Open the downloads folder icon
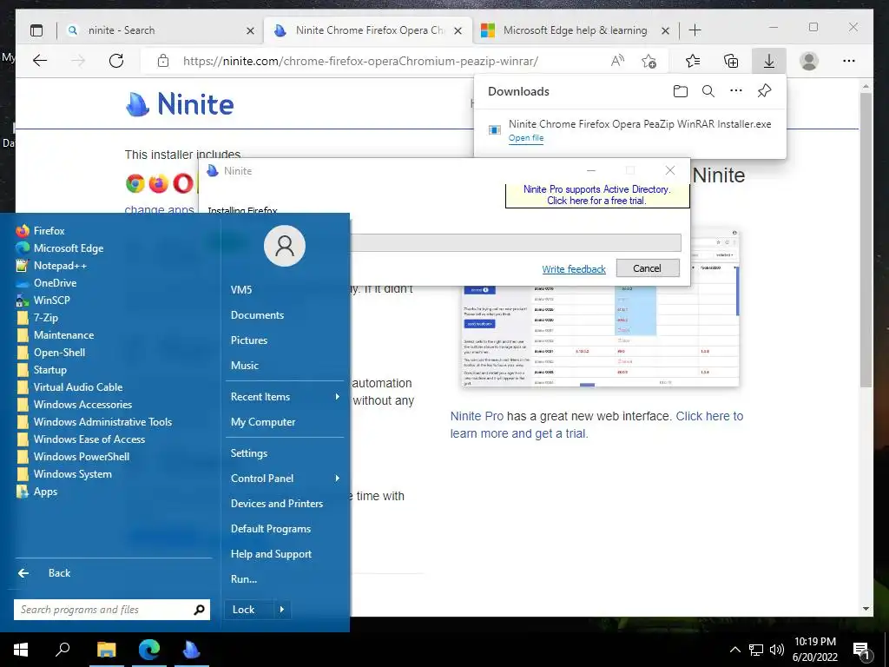Viewport: 889px width, 667px height. pyautogui.click(x=681, y=91)
